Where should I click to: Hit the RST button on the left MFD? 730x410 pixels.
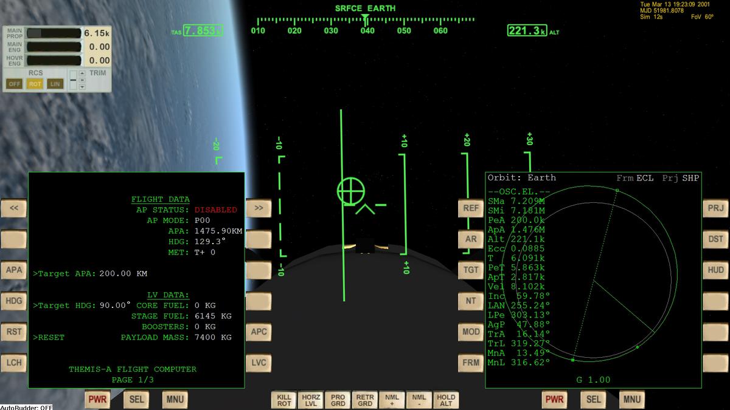14,332
